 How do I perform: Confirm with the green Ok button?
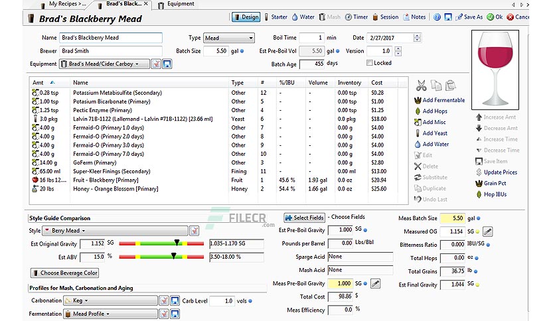tap(495, 17)
